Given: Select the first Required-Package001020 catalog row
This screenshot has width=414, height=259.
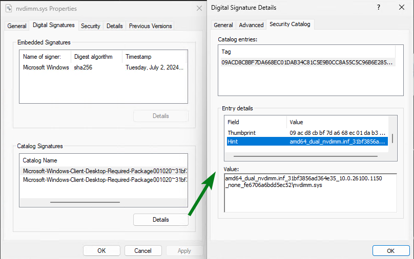Looking at the screenshot, I should click(104, 171).
